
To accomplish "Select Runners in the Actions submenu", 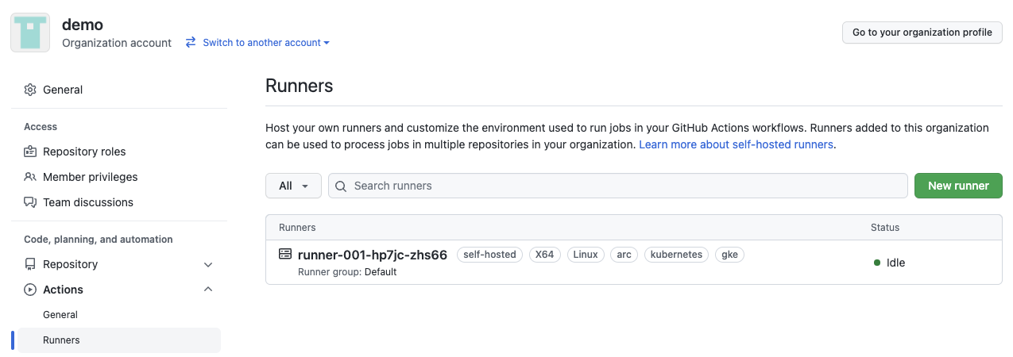I will [x=119, y=340].
